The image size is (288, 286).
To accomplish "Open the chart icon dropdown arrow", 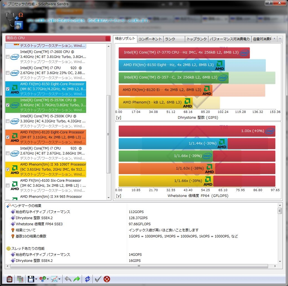I will point(59,279).
